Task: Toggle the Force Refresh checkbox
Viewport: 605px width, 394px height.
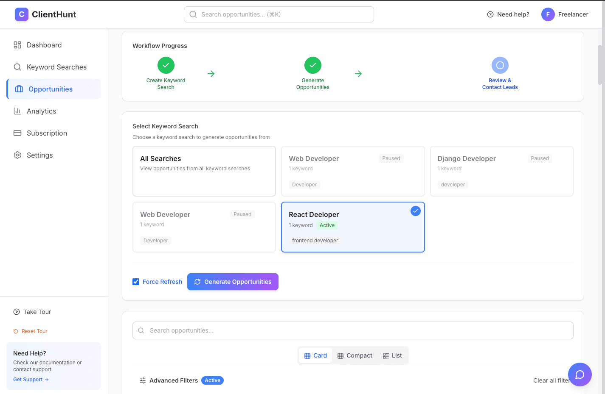Action: click(x=136, y=282)
